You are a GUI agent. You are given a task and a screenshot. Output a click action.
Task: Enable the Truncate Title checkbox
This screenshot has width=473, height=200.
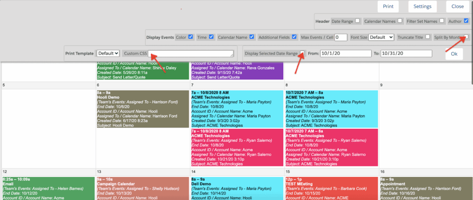428,37
